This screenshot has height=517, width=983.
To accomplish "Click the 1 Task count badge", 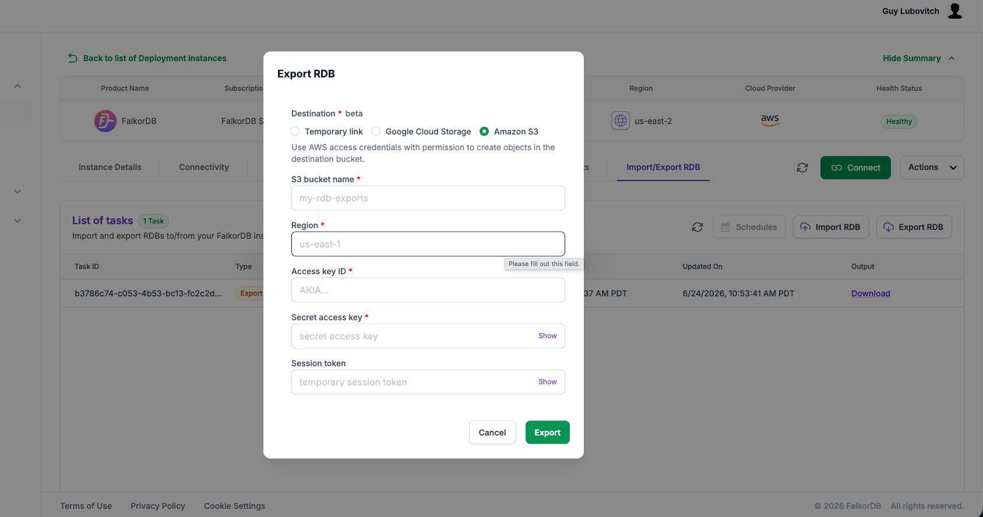I will [154, 221].
